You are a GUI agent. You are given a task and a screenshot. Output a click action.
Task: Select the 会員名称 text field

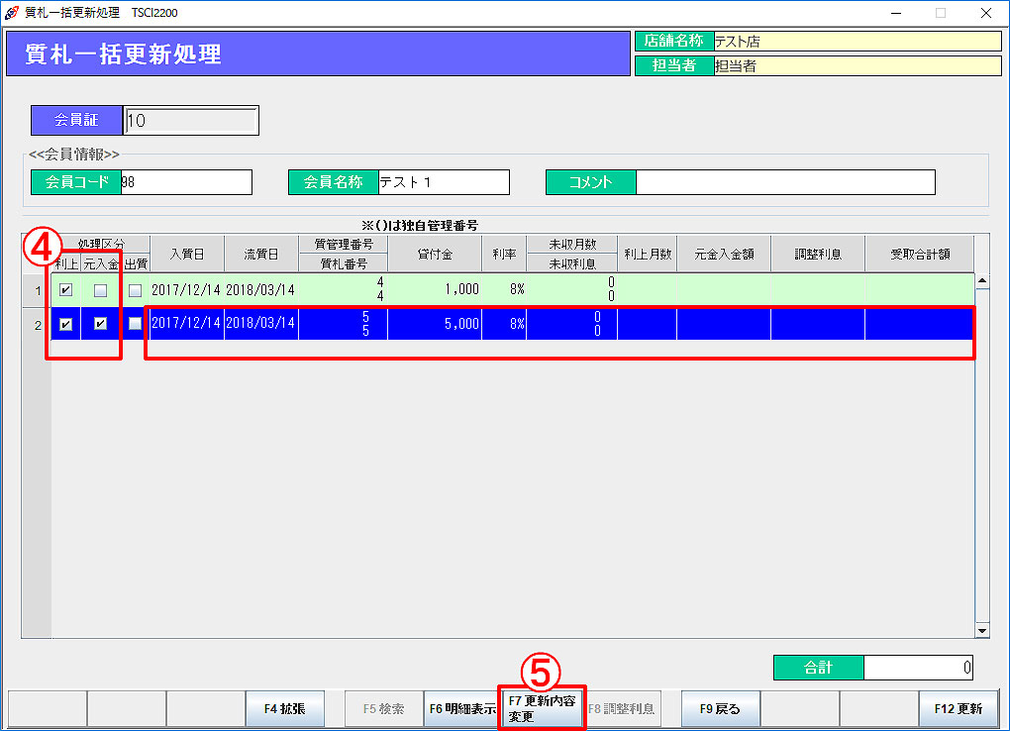tap(443, 182)
